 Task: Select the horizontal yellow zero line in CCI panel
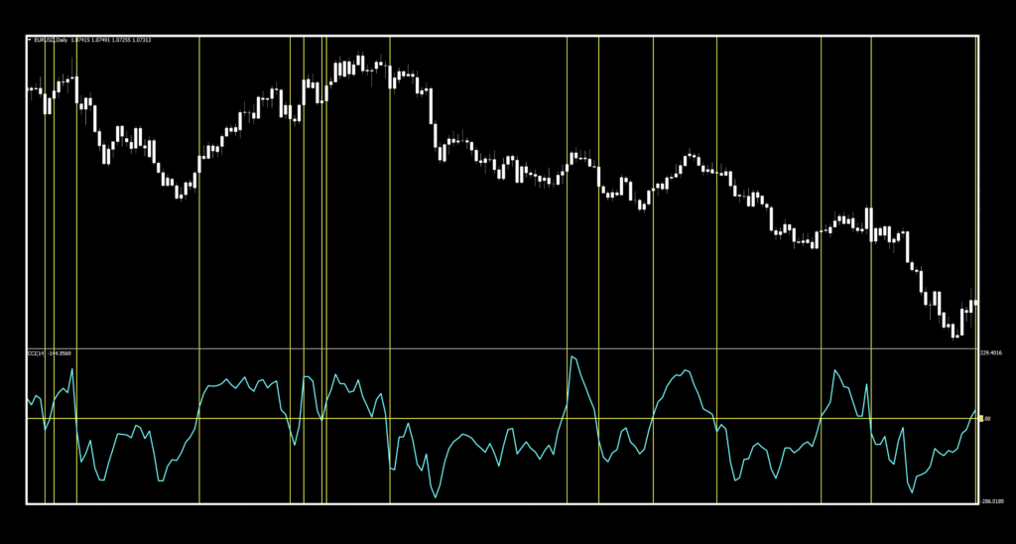pyautogui.click(x=496, y=418)
